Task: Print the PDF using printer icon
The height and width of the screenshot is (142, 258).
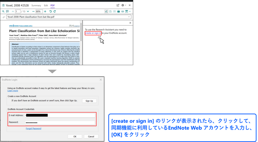Action: coord(119,12)
